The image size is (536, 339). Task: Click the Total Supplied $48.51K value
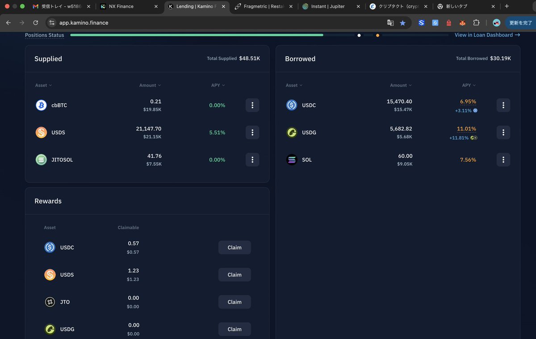click(x=250, y=59)
